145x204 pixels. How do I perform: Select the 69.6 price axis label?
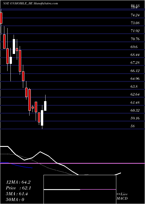coord(134,47)
